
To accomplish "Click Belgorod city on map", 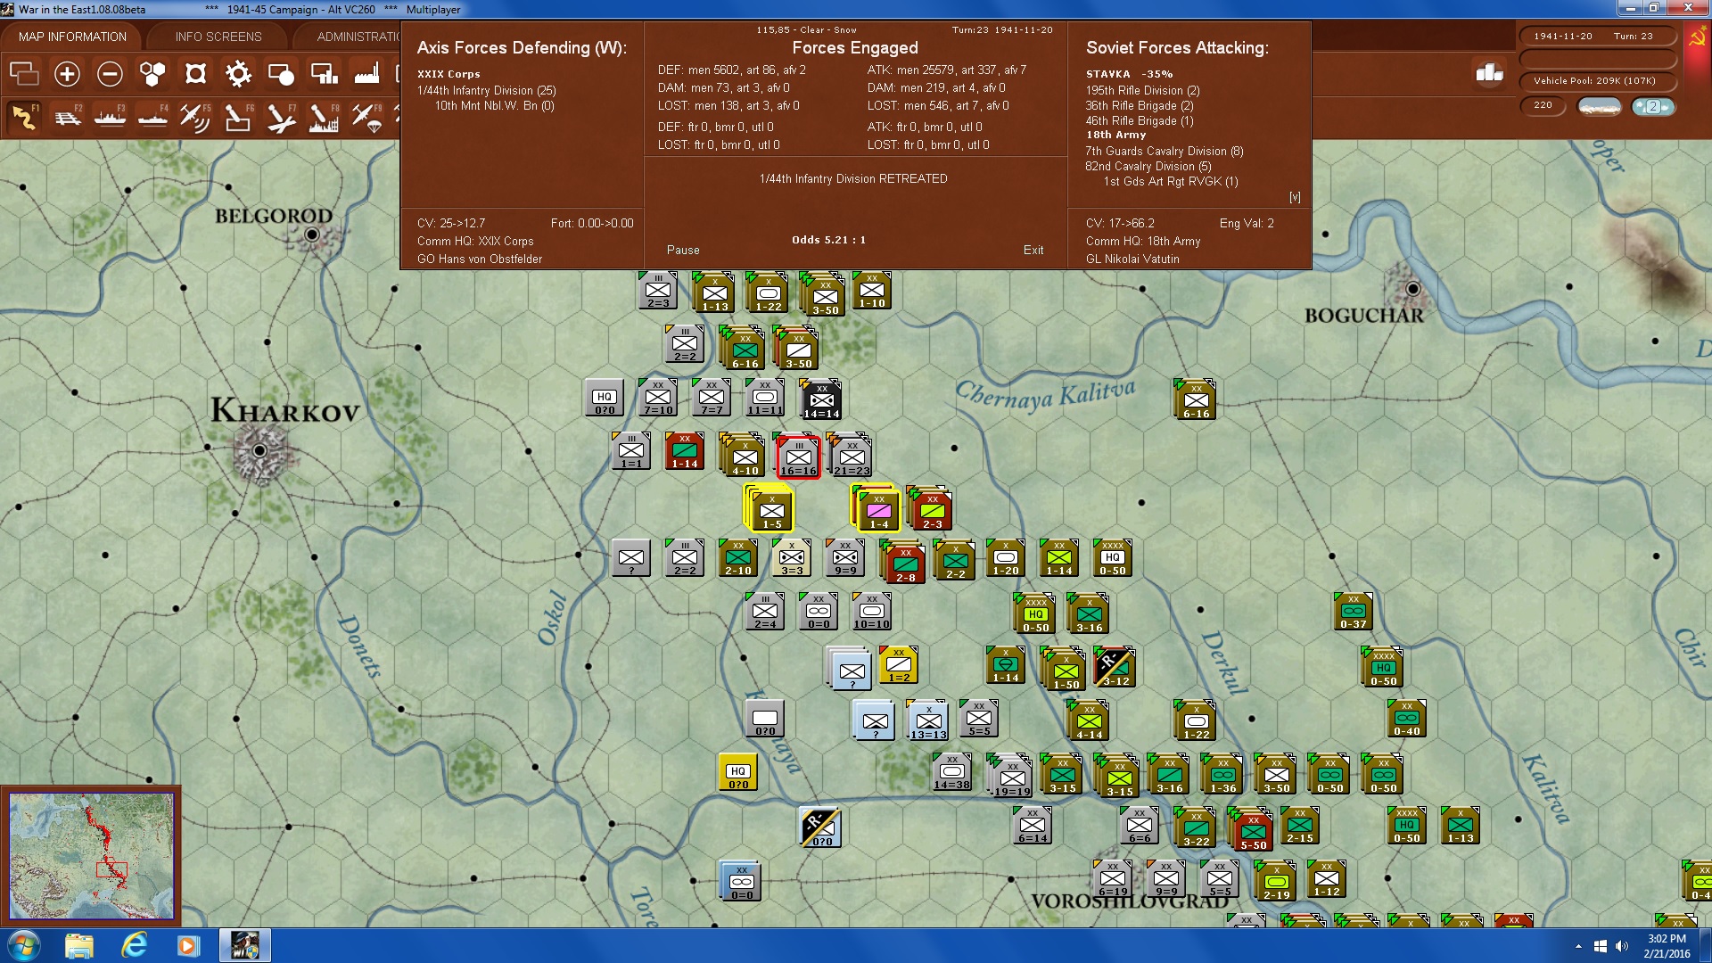I will pos(312,235).
